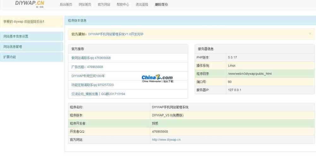Click the 开发者QQ value 476905668

point(160,132)
